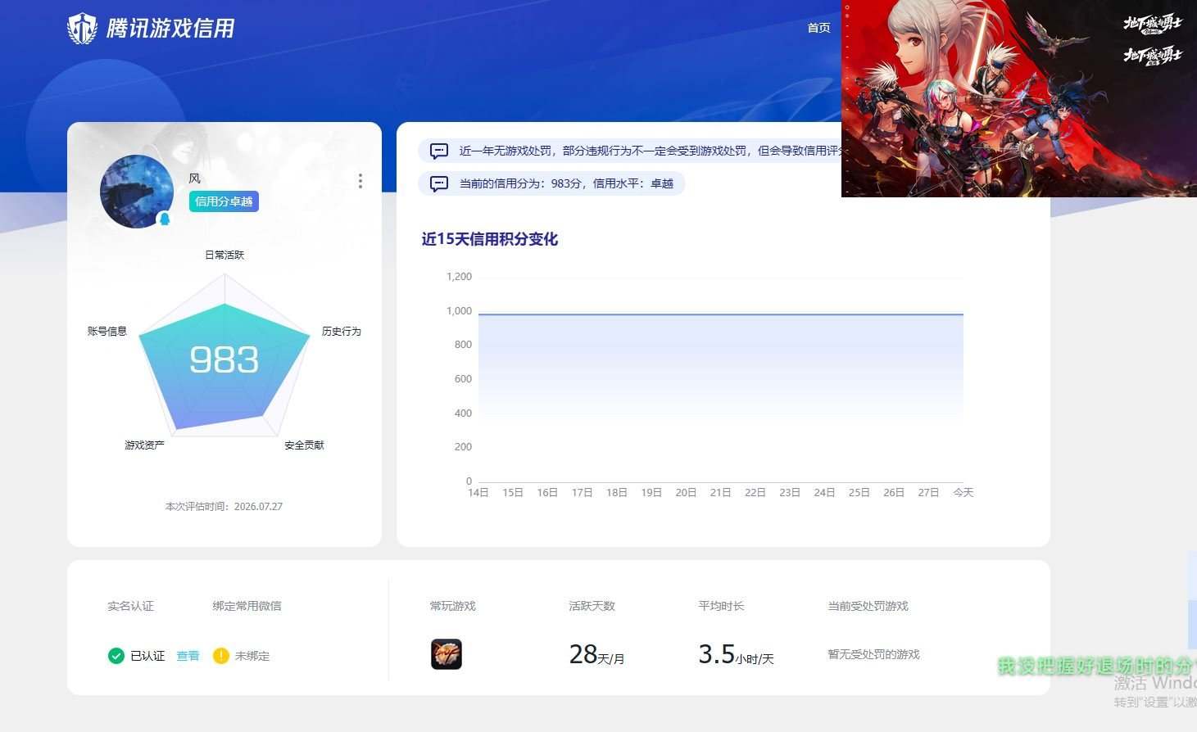The height and width of the screenshot is (732, 1197).
Task: Click the chat icon beside 当前的信用分为
Action: (439, 183)
